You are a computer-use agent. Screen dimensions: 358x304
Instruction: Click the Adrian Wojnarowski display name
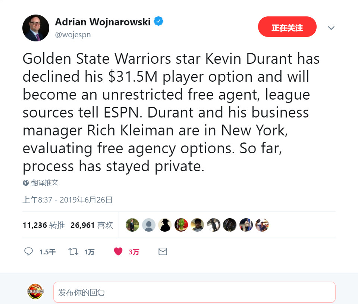(103, 22)
